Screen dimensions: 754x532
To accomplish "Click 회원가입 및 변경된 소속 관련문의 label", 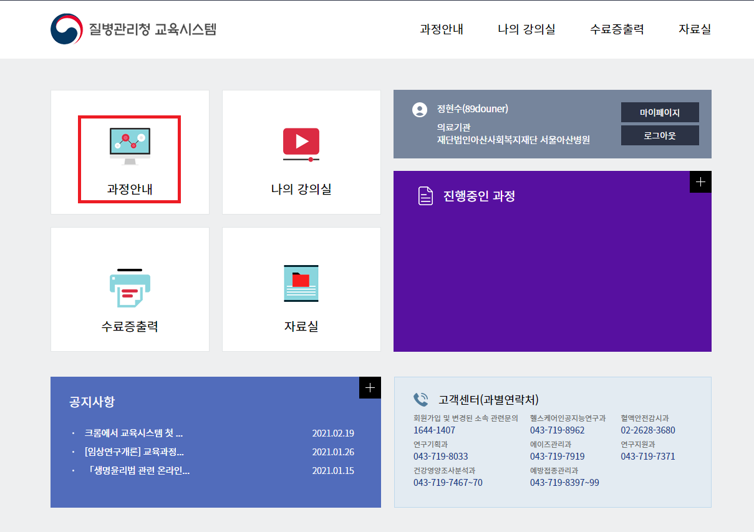I will coord(466,418).
